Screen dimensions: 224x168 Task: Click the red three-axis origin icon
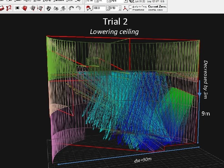click(x=125, y=8)
